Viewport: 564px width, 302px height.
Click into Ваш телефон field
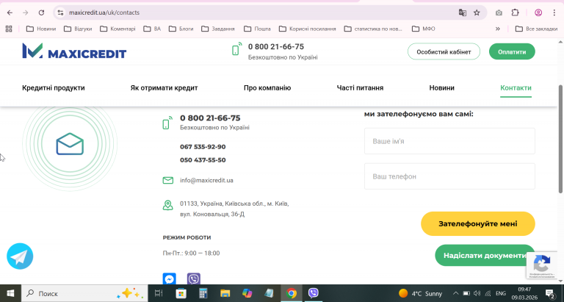(x=449, y=176)
